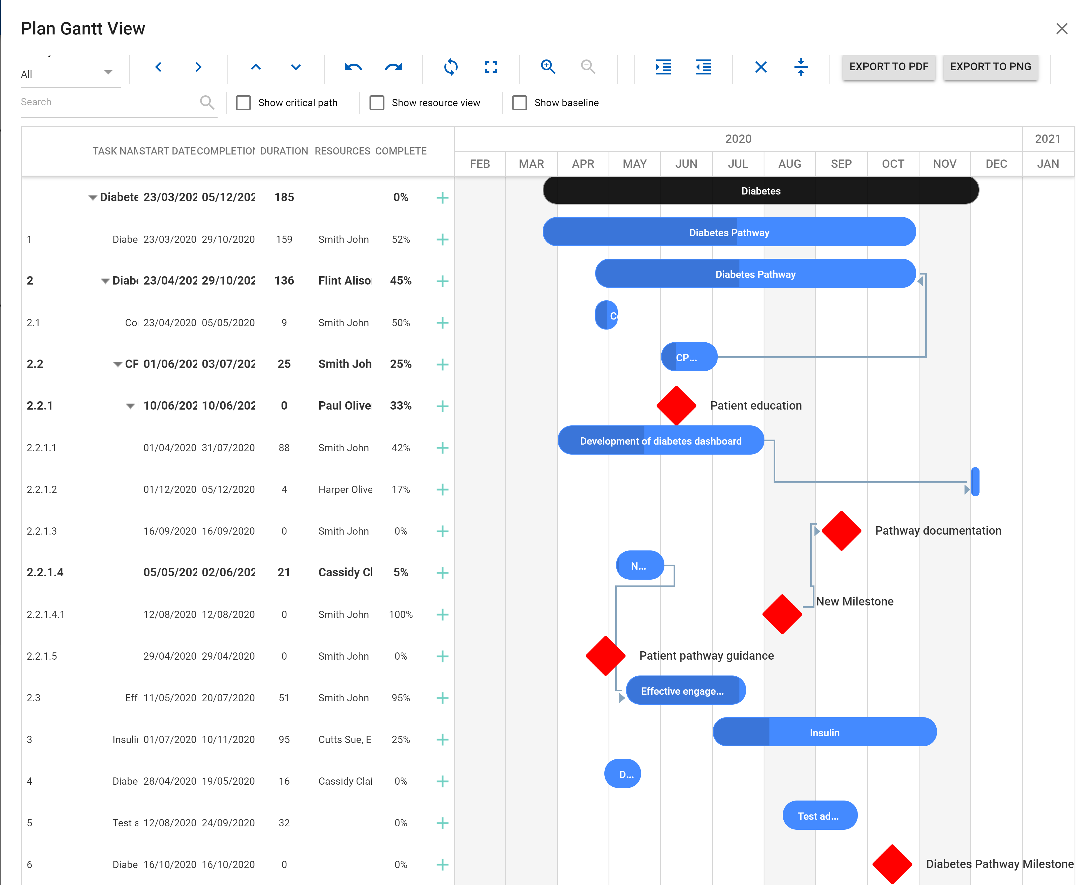Toggle fullscreen mode icon
The image size is (1084, 885).
click(x=490, y=67)
